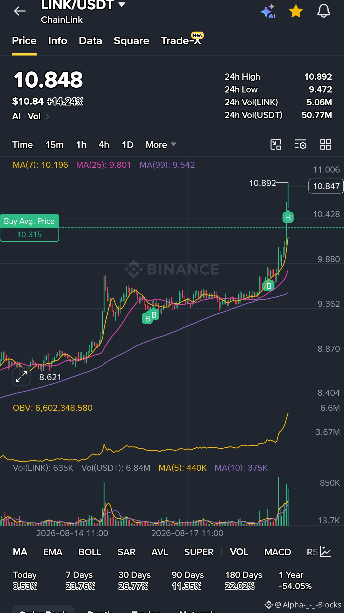Tap the 24h Vol(USDT) 50.77M value
This screenshot has width=344, height=613.
pyautogui.click(x=317, y=115)
